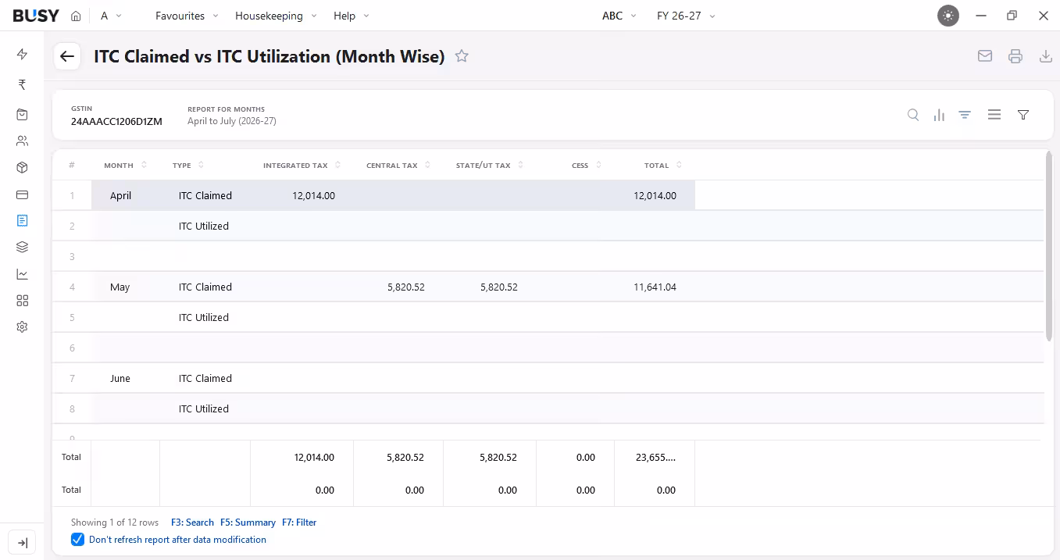The width and height of the screenshot is (1060, 560).
Task: Mark report as favourite with star icon
Action: (x=462, y=56)
